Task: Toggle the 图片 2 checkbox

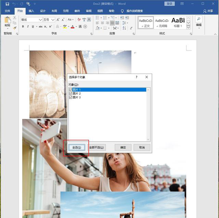Action: click(71, 93)
